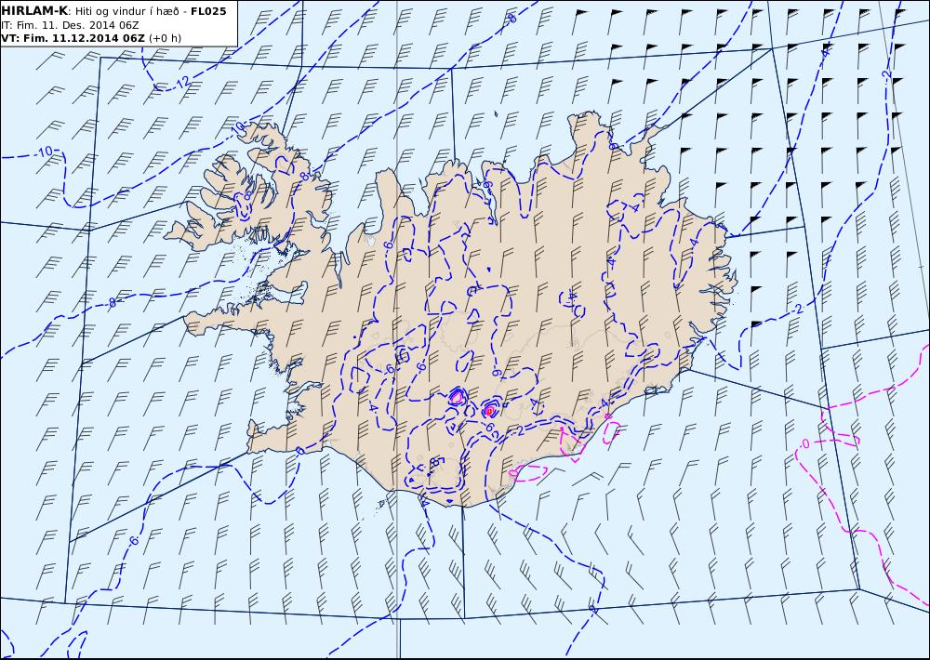Click the HIRLAM-K model title text
This screenshot has height=660, width=930.
click(x=35, y=10)
